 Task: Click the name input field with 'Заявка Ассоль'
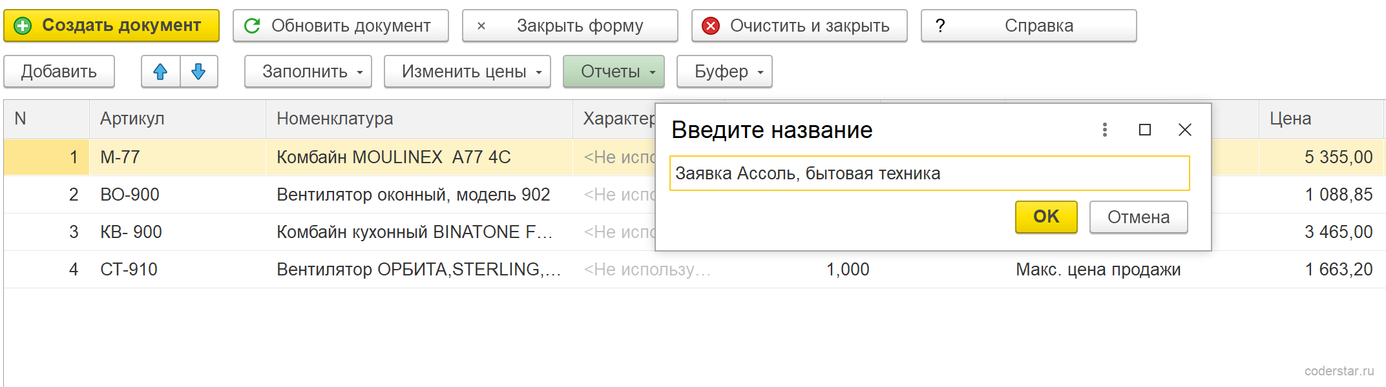click(930, 174)
